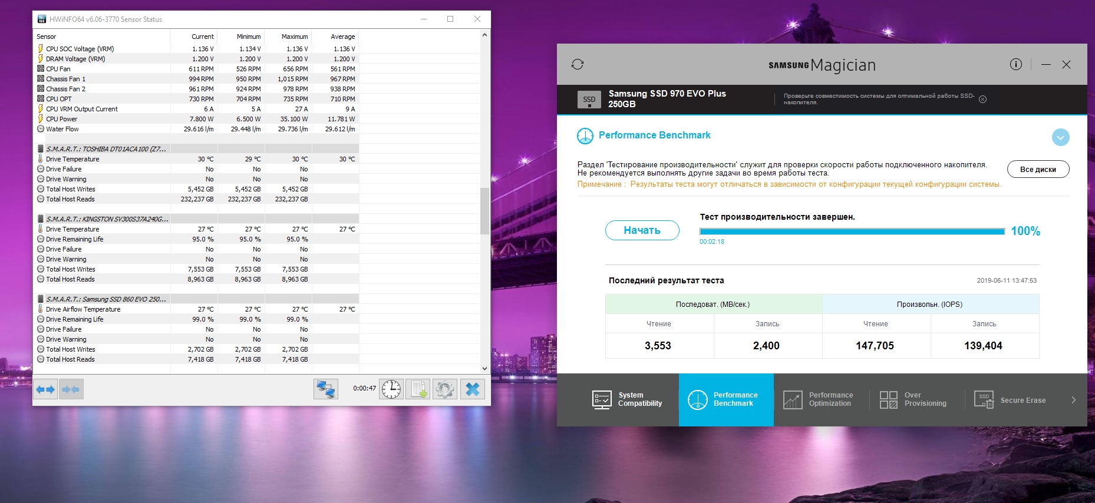Click Drive Remaining Life row showing 95.0 %

pyautogui.click(x=197, y=239)
